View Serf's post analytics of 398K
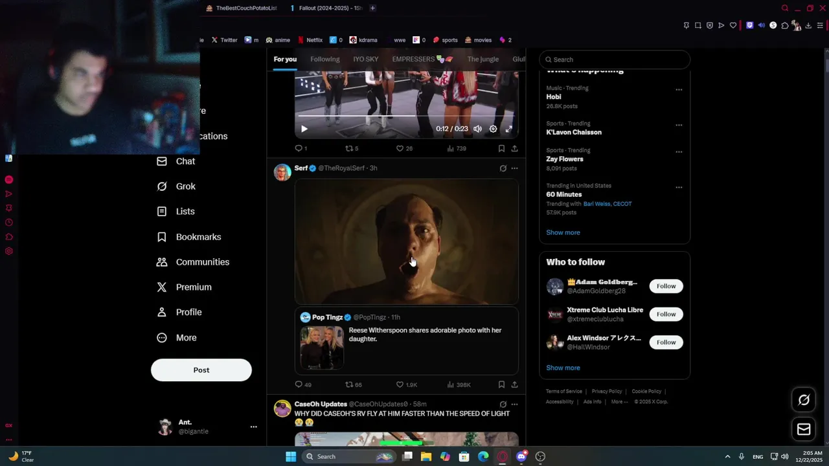Image resolution: width=829 pixels, height=466 pixels. 459,384
